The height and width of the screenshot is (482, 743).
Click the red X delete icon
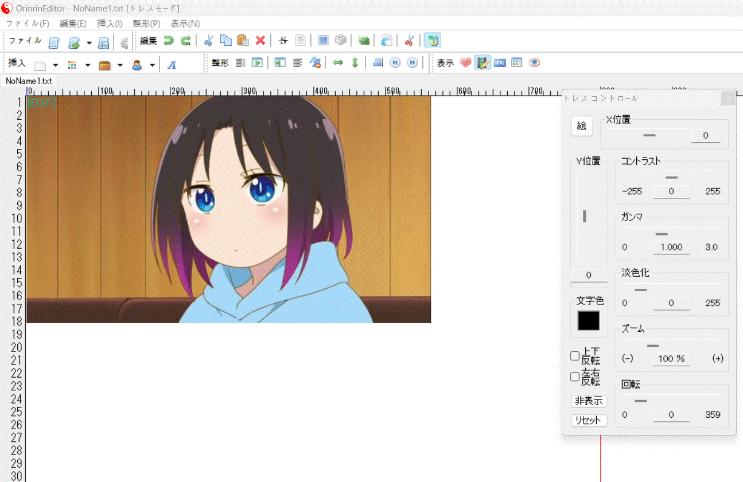pyautogui.click(x=260, y=41)
